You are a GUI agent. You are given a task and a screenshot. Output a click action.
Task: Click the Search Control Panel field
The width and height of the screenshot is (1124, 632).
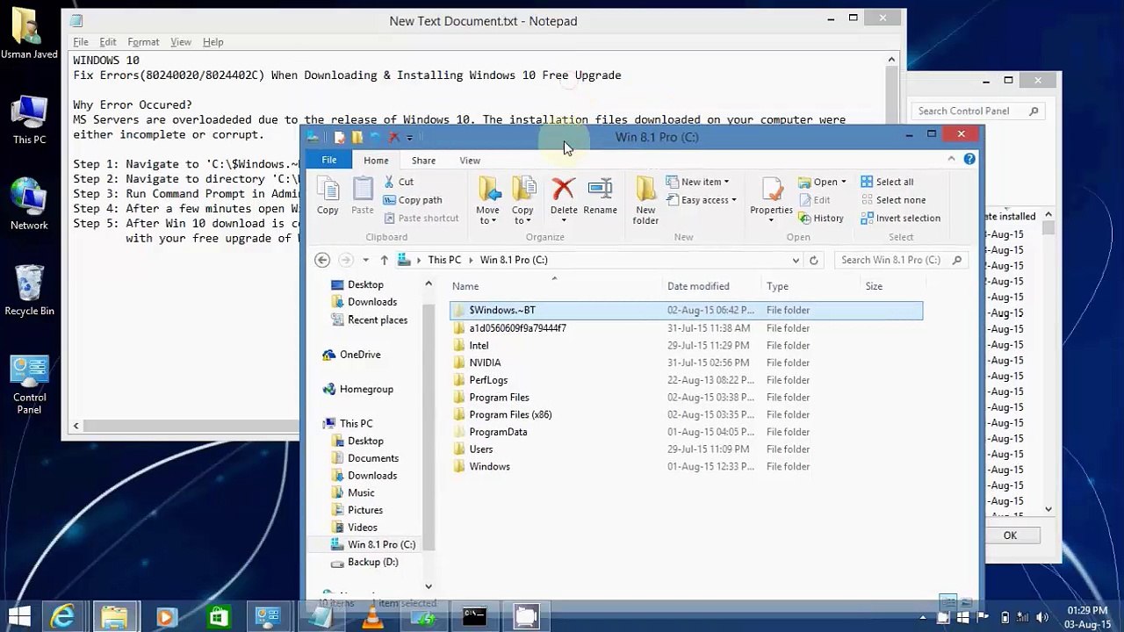pos(977,111)
